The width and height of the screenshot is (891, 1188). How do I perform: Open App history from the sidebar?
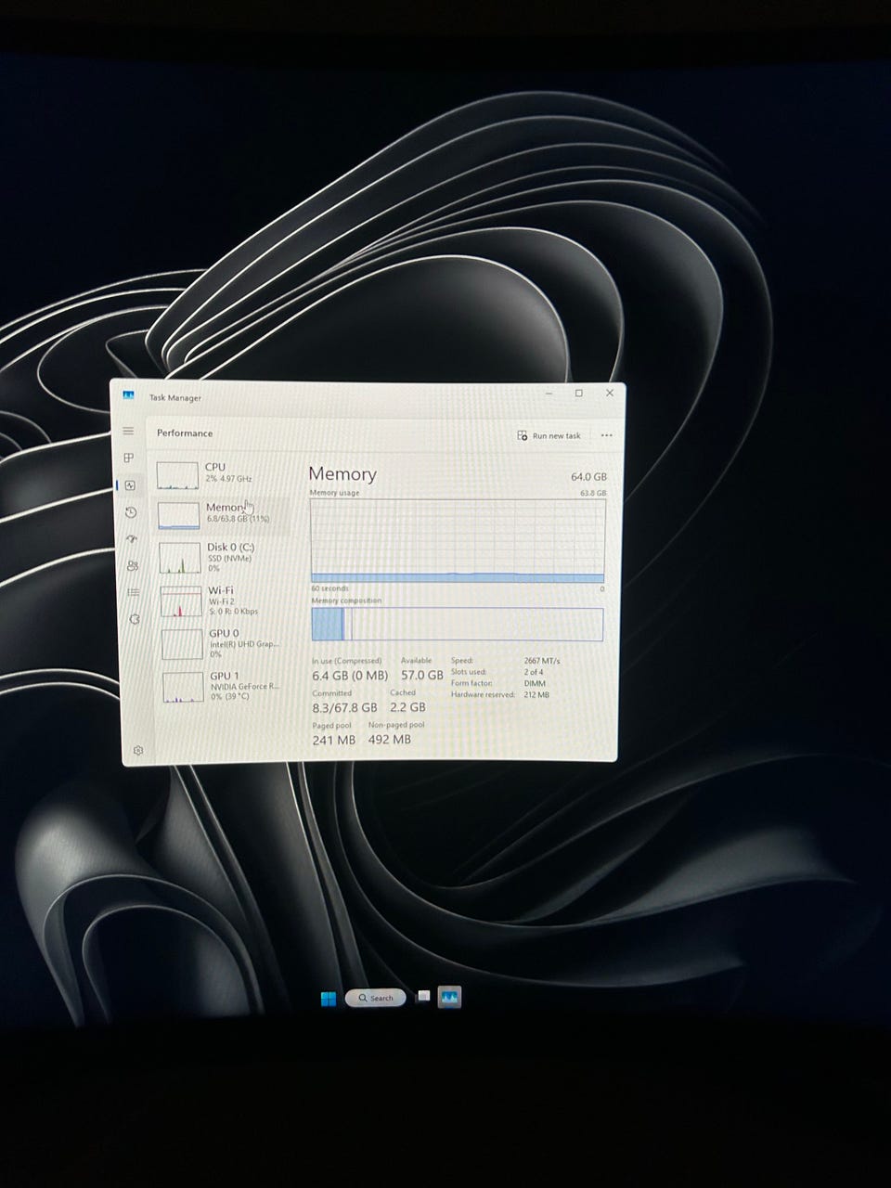[x=131, y=512]
